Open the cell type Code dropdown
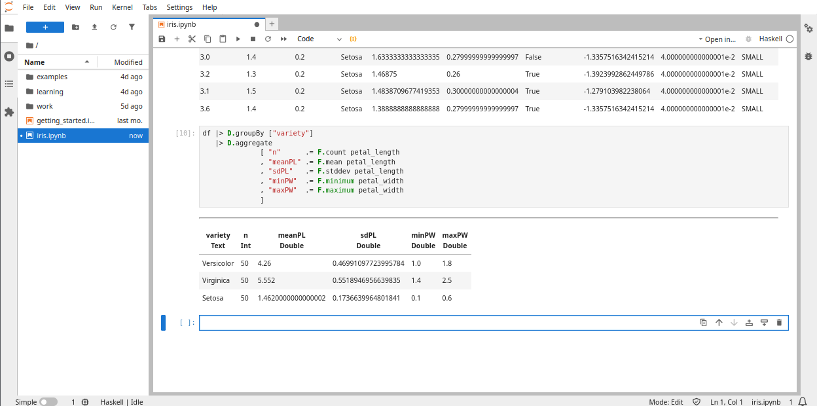 [x=319, y=39]
